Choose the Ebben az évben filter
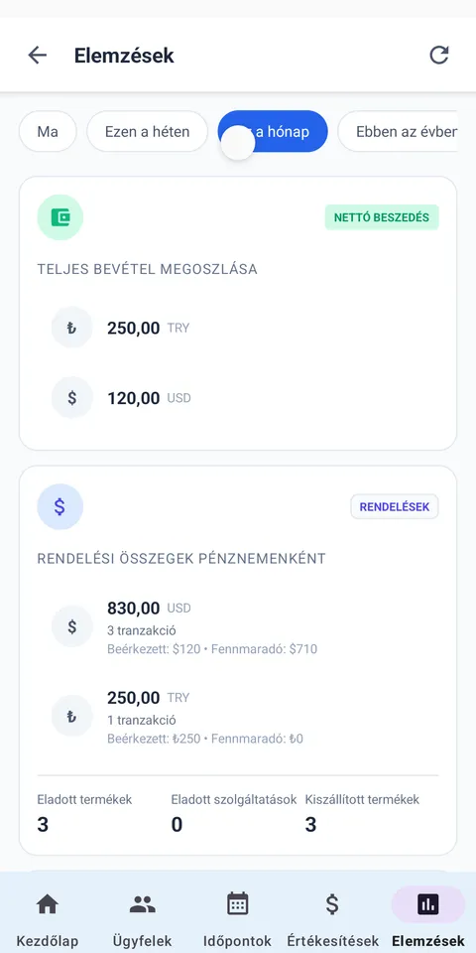 [398, 131]
